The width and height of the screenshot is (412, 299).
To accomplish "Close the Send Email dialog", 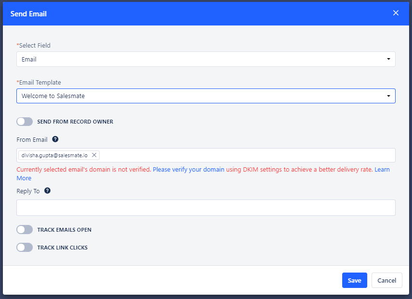I will [396, 13].
